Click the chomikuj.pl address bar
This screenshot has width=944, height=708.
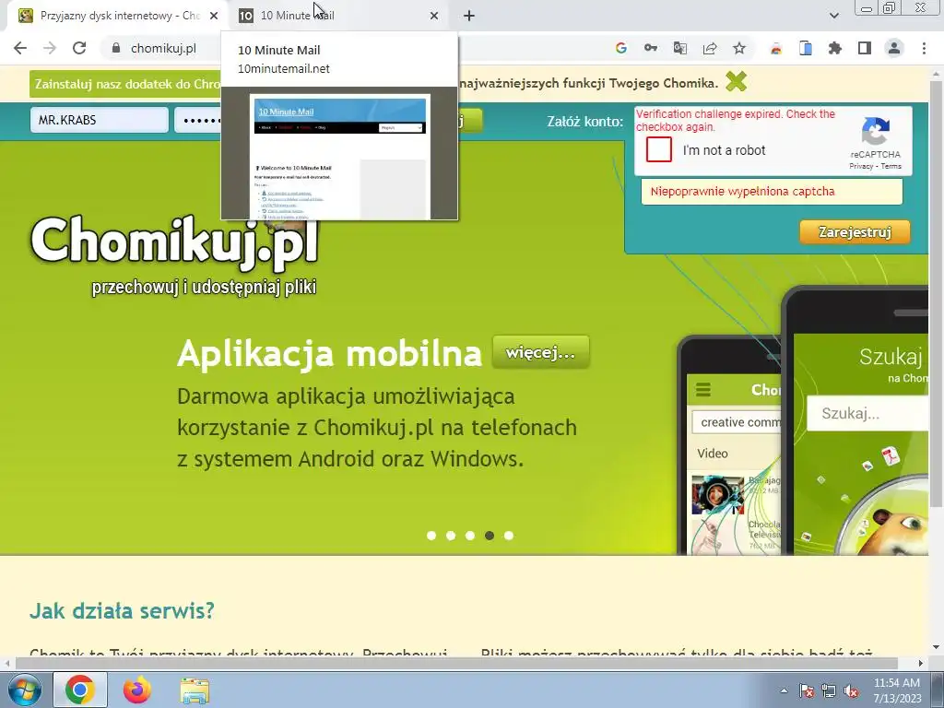[164, 48]
